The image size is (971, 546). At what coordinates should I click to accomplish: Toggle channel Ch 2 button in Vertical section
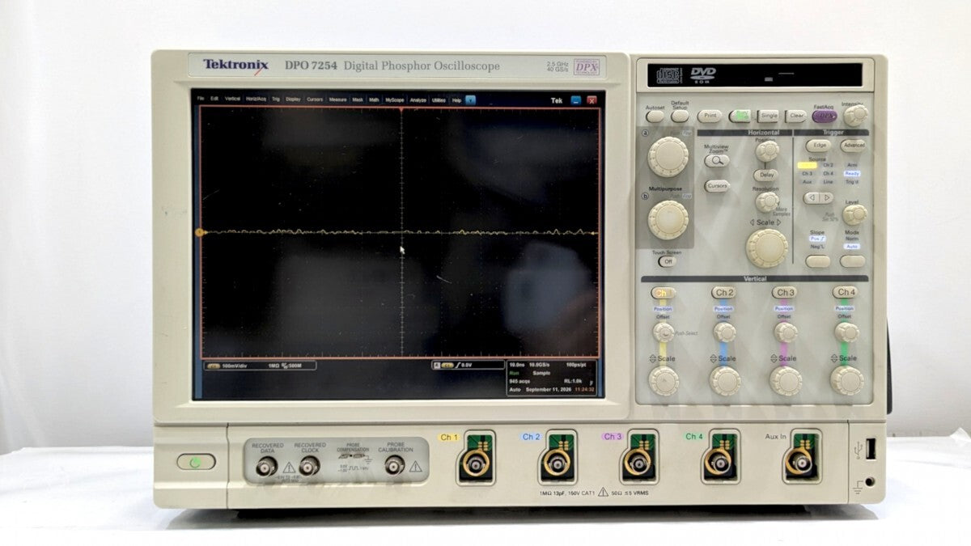pos(723,292)
